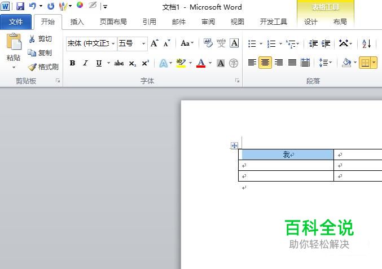The width and height of the screenshot is (382, 269).
Task: Click the Save icon in quick access toolbar
Action: 20,6
